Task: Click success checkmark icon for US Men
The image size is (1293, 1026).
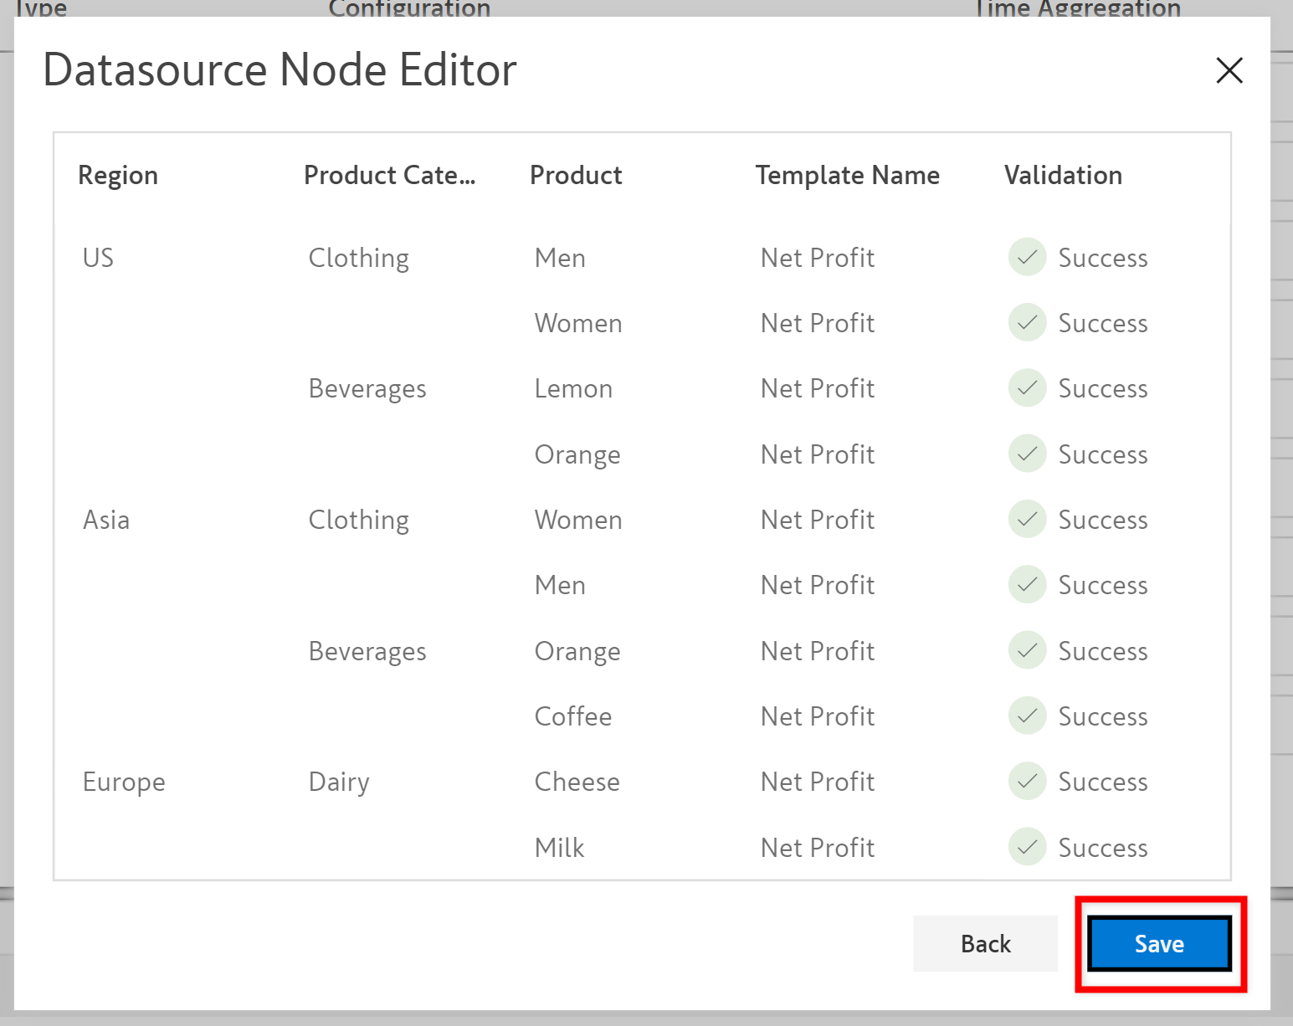Action: [1027, 257]
